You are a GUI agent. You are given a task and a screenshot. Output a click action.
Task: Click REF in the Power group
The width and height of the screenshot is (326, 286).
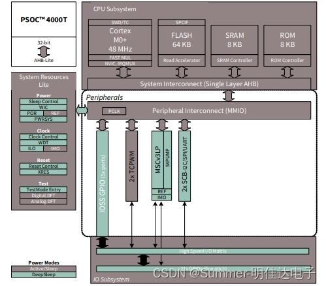(56, 113)
